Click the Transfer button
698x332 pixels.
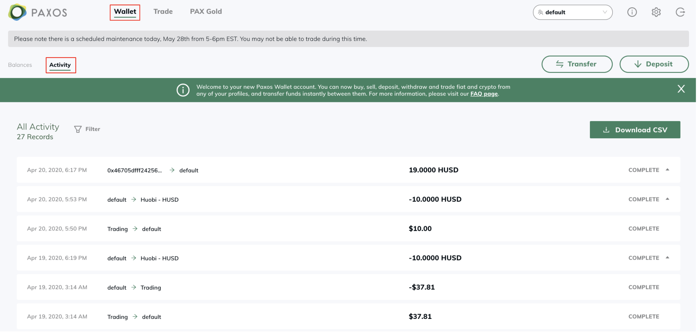click(x=577, y=64)
